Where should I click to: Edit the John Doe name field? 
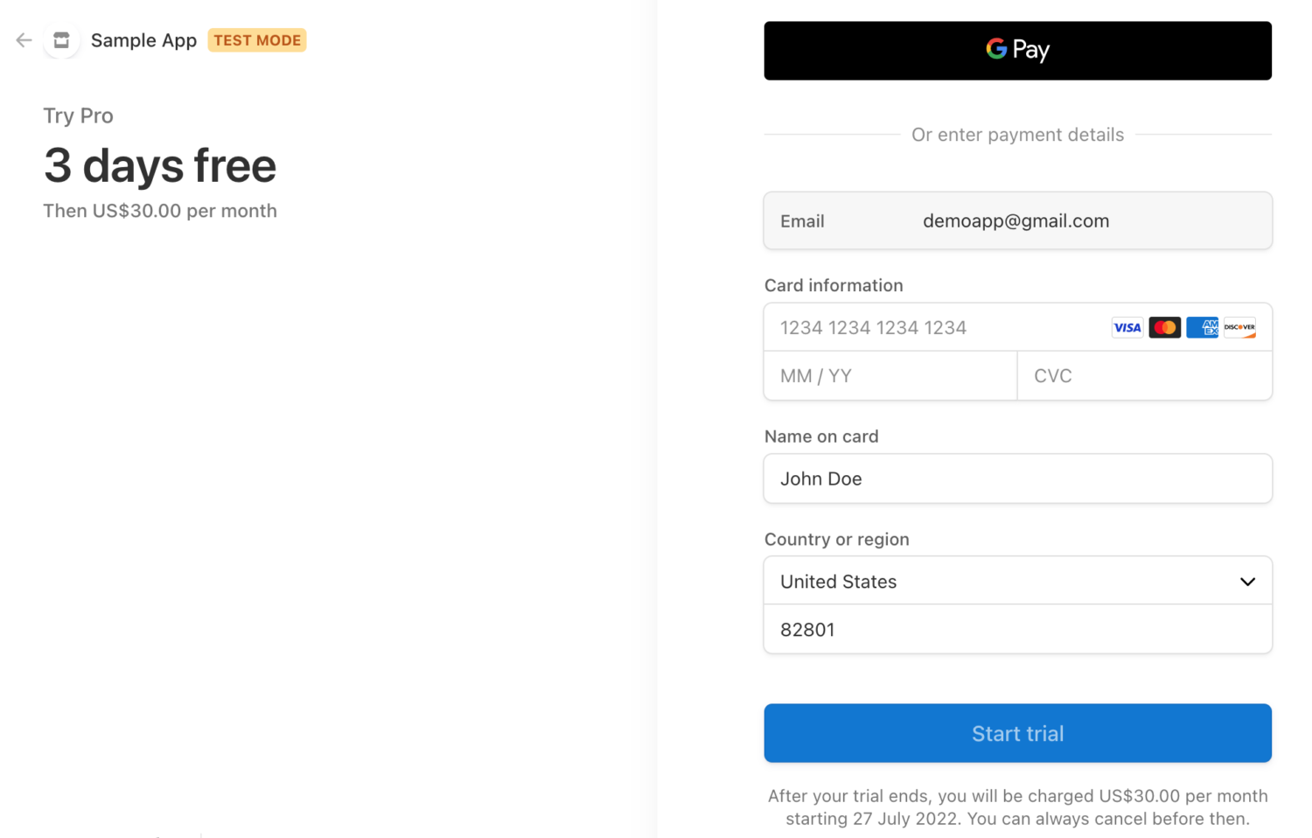click(x=1018, y=478)
